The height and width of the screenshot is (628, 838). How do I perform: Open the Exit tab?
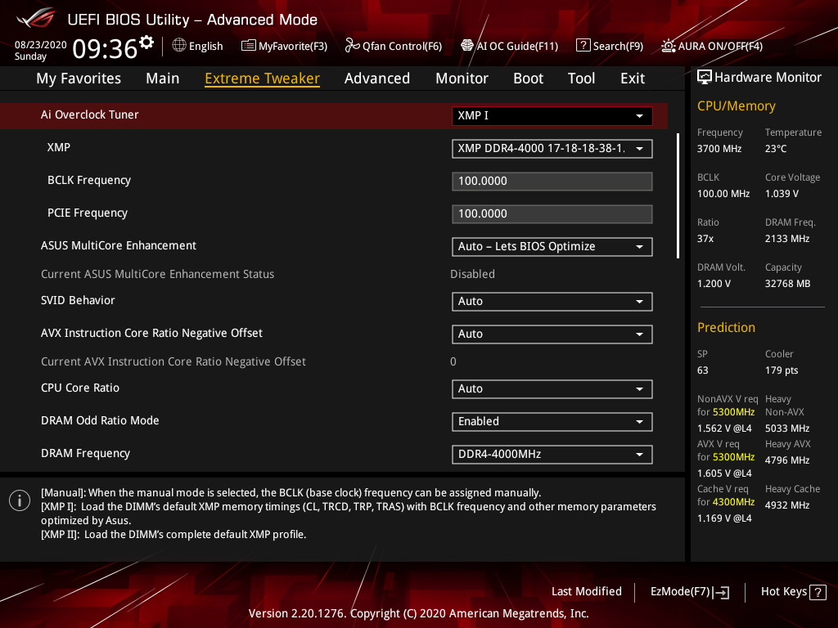tap(633, 78)
